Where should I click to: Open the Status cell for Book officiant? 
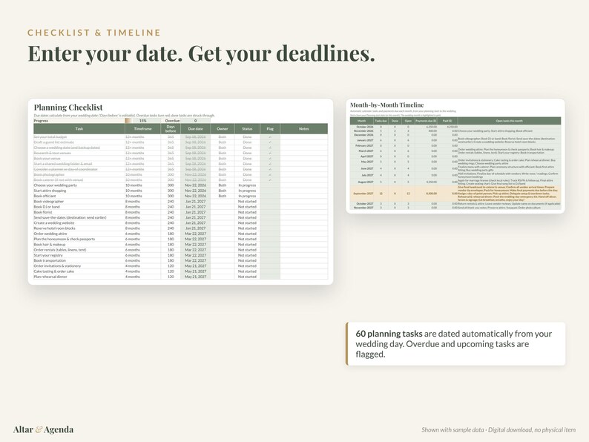pos(247,196)
